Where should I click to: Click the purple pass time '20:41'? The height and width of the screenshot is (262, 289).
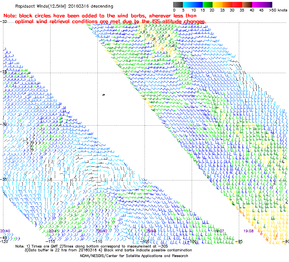pos(54,231)
